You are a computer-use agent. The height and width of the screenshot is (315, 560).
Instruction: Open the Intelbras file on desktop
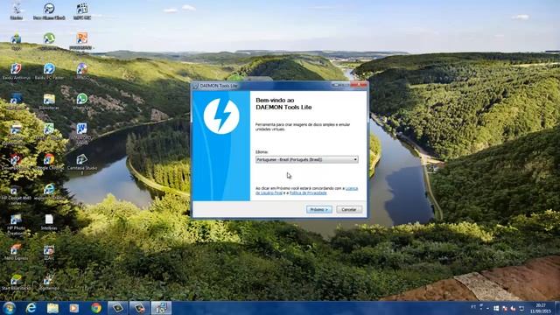point(49,222)
